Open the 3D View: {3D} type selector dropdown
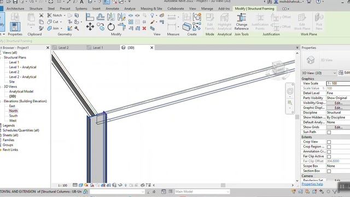This screenshot has width=350, height=197. pos(319,73)
